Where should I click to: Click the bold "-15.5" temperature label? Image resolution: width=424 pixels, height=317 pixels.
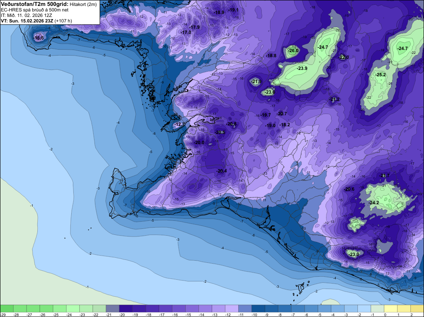pos(39,38)
